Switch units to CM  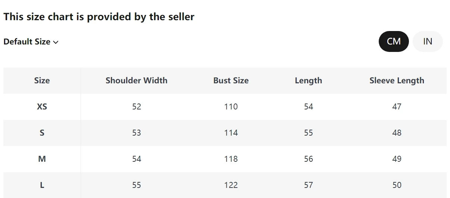point(394,41)
